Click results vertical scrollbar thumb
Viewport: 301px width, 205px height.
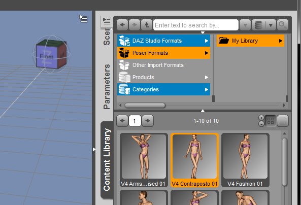tap(284, 162)
